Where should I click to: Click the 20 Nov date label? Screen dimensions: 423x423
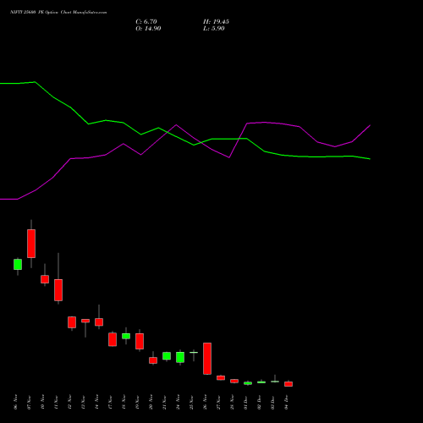[x=151, y=402]
